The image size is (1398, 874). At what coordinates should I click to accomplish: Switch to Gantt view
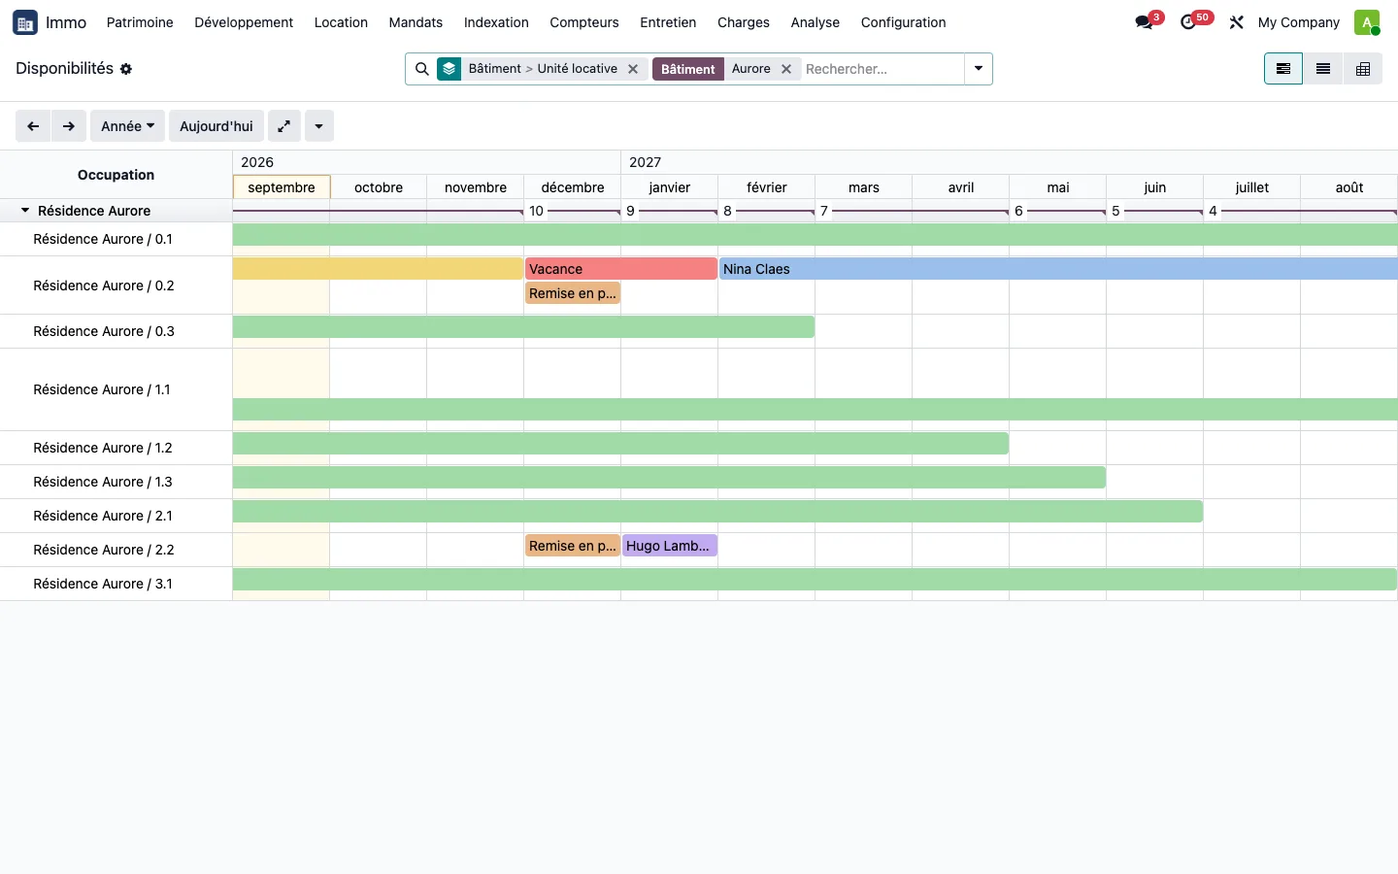pyautogui.click(x=1283, y=69)
